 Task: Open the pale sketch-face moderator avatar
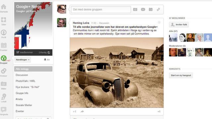[190, 52]
